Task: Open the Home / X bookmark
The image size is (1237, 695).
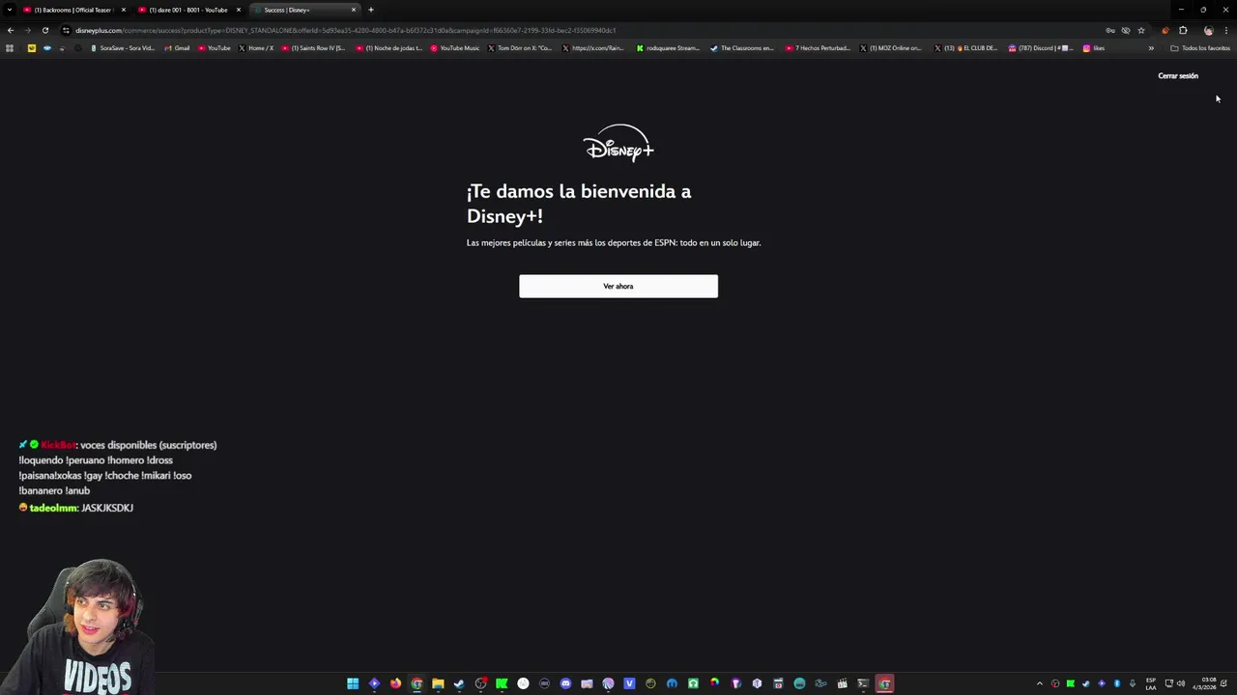Action: click(x=256, y=47)
